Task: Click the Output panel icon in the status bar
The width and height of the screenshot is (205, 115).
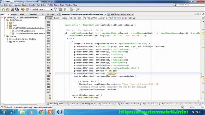Action: pos(5,107)
